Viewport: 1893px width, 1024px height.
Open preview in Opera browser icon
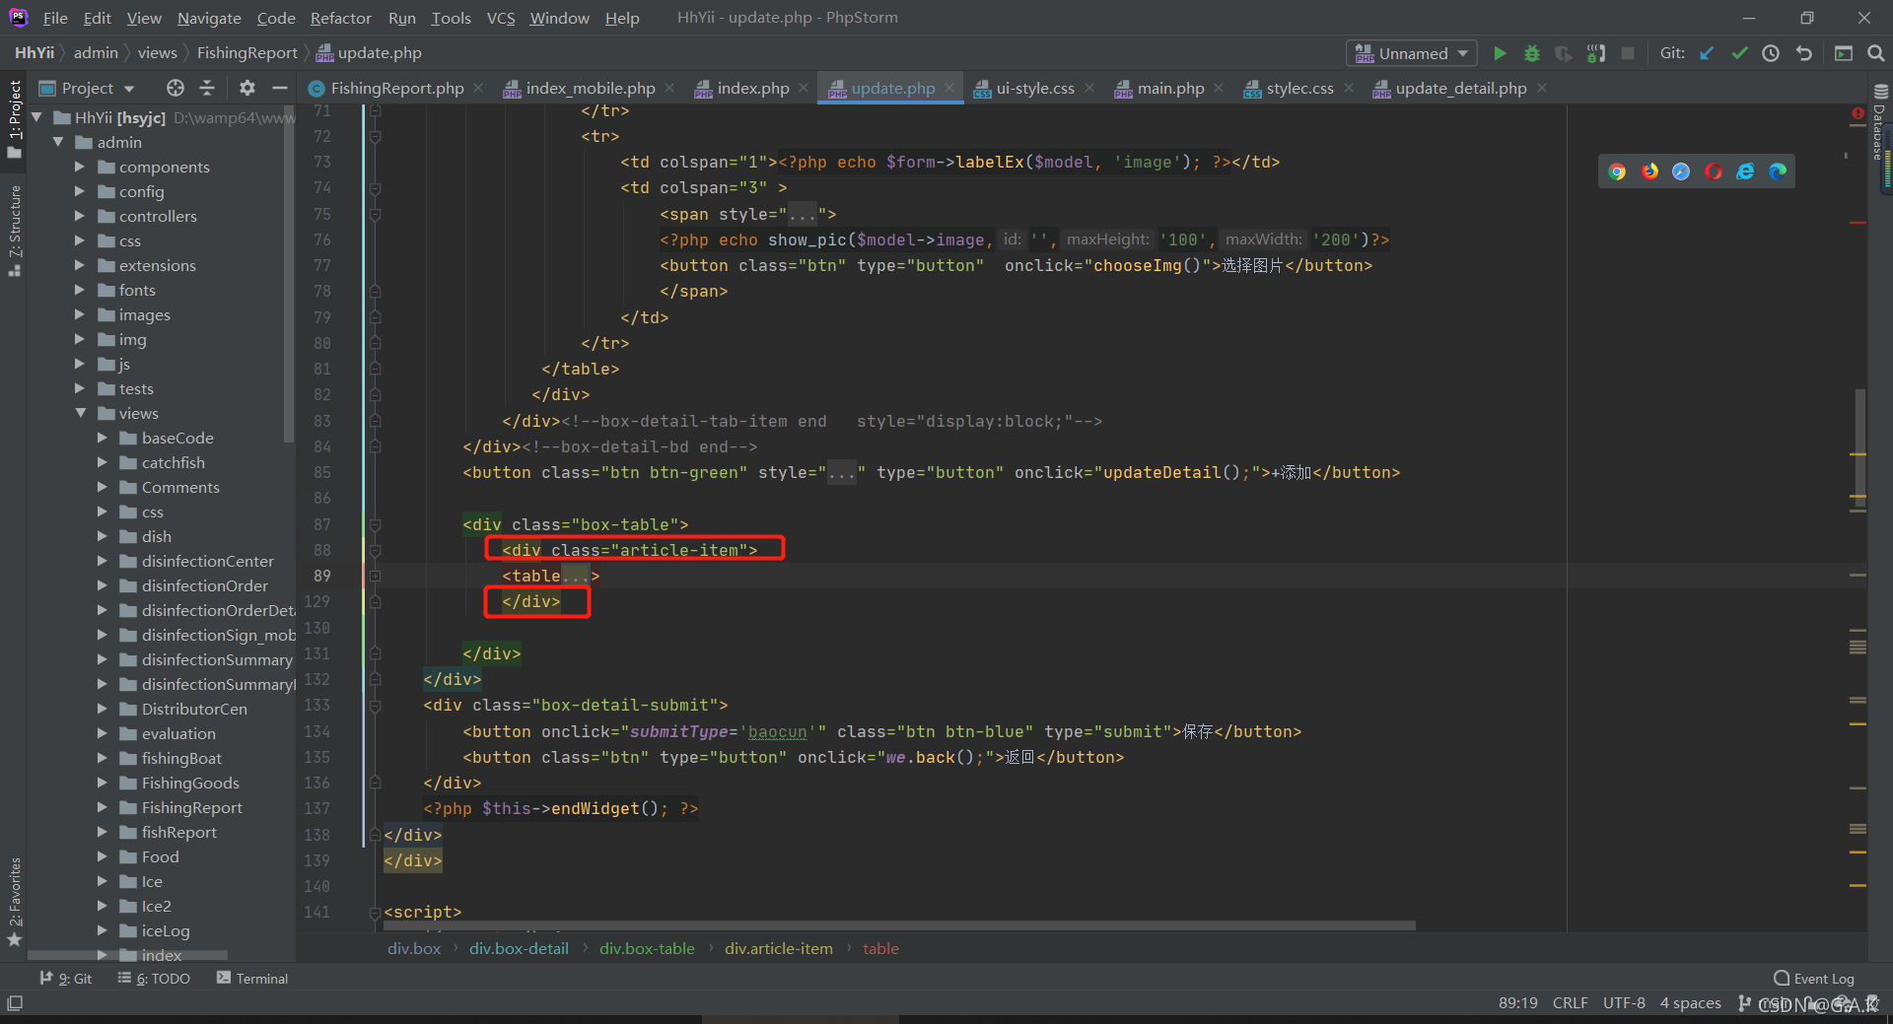1714,171
